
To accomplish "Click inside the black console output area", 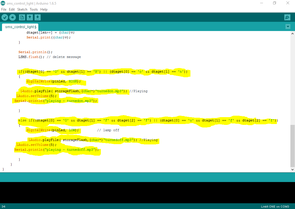I will [x=147, y=193].
